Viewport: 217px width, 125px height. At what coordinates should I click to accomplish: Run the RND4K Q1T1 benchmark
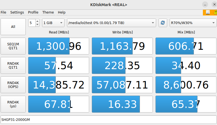(13, 66)
